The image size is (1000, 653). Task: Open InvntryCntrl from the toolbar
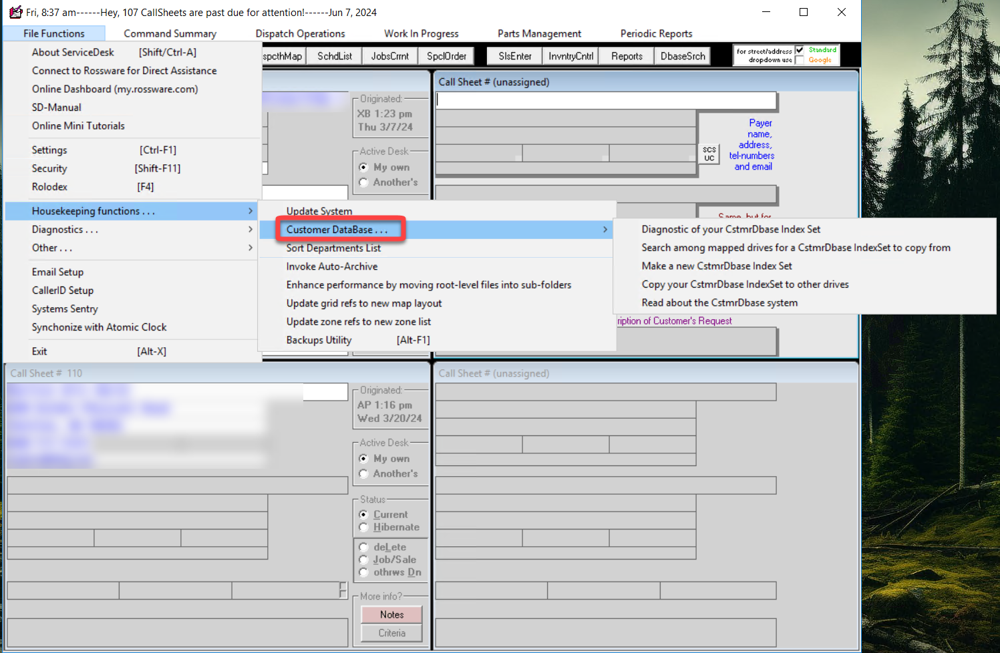pyautogui.click(x=570, y=56)
